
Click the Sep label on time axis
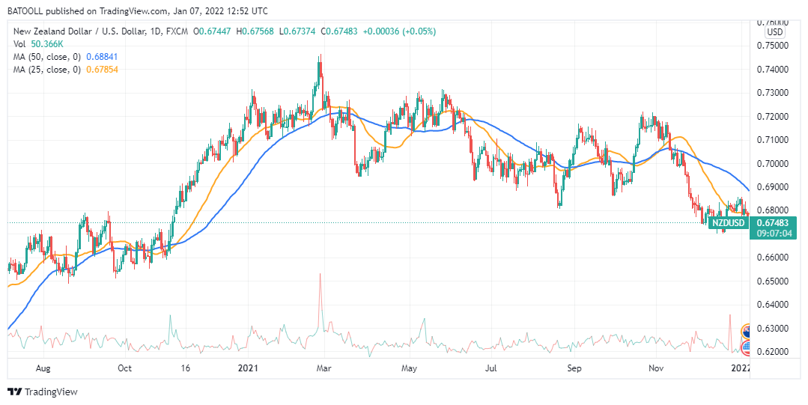click(x=574, y=368)
